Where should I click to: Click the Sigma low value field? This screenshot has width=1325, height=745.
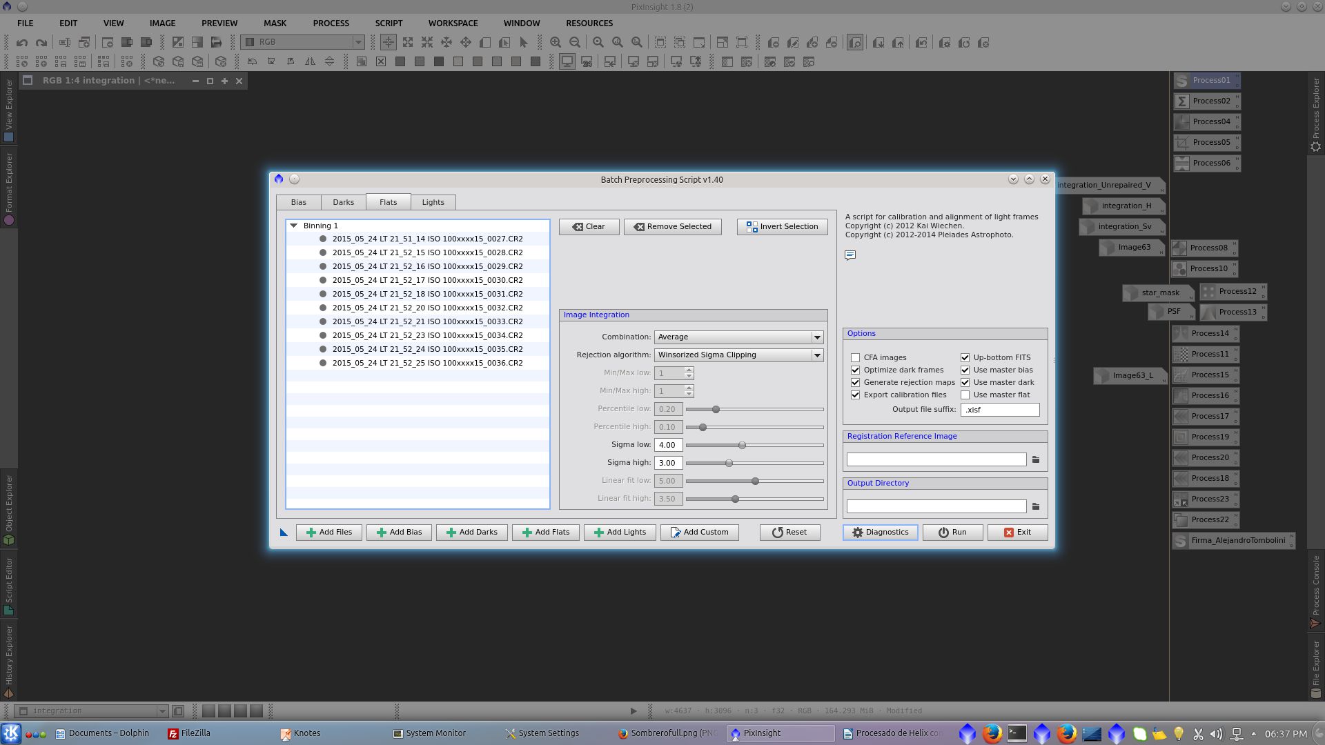(668, 446)
